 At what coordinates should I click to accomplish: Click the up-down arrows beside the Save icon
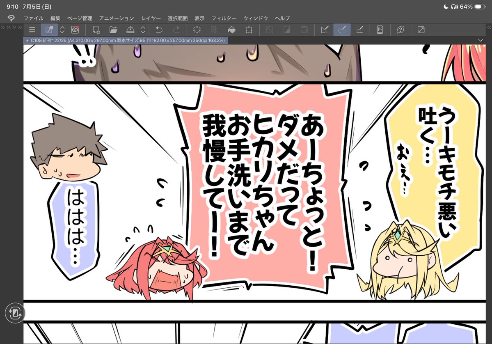[143, 30]
